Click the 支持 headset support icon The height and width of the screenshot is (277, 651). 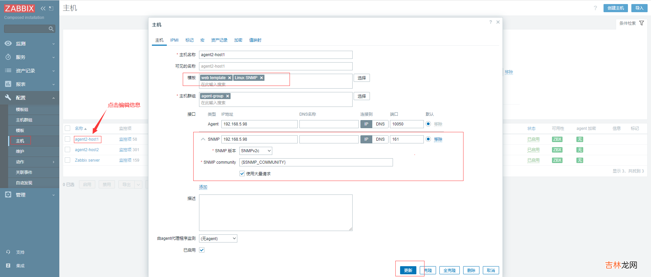coord(8,252)
